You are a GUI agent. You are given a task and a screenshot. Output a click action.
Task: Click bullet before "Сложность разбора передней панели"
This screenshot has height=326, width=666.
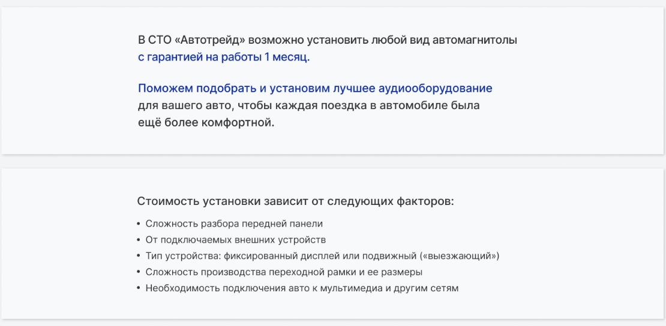coord(139,224)
